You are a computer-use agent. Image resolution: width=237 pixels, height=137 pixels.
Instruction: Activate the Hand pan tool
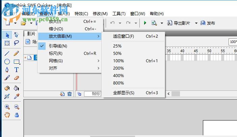pos(7,115)
